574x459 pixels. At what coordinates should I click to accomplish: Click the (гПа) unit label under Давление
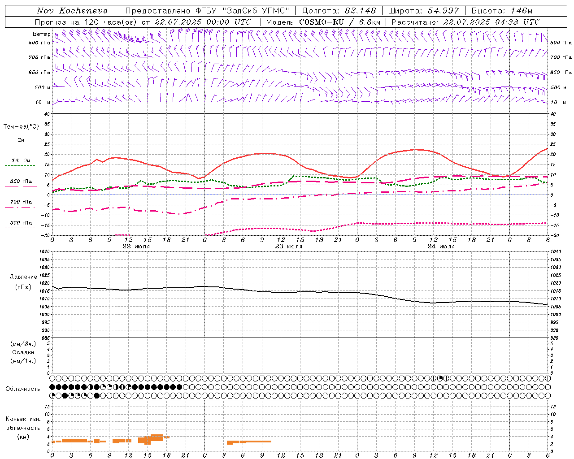[x=23, y=287]
